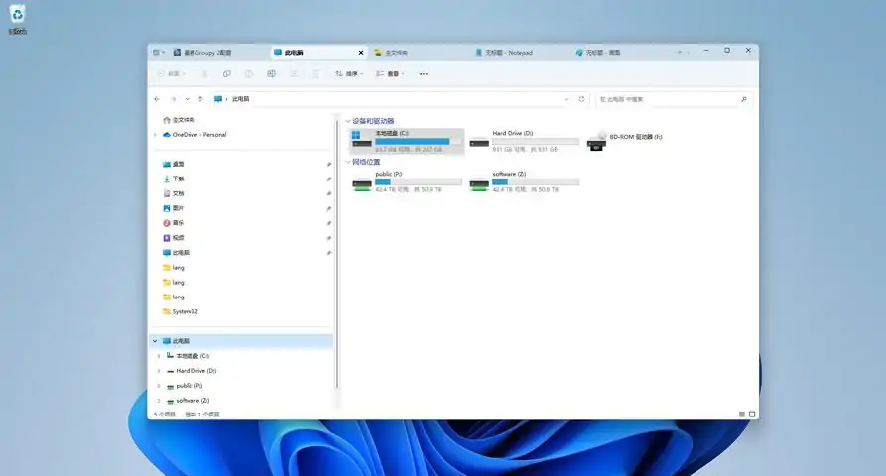Expand the OneDrive - Personal tree node
Image resolution: width=886 pixels, height=476 pixels.
coord(155,134)
